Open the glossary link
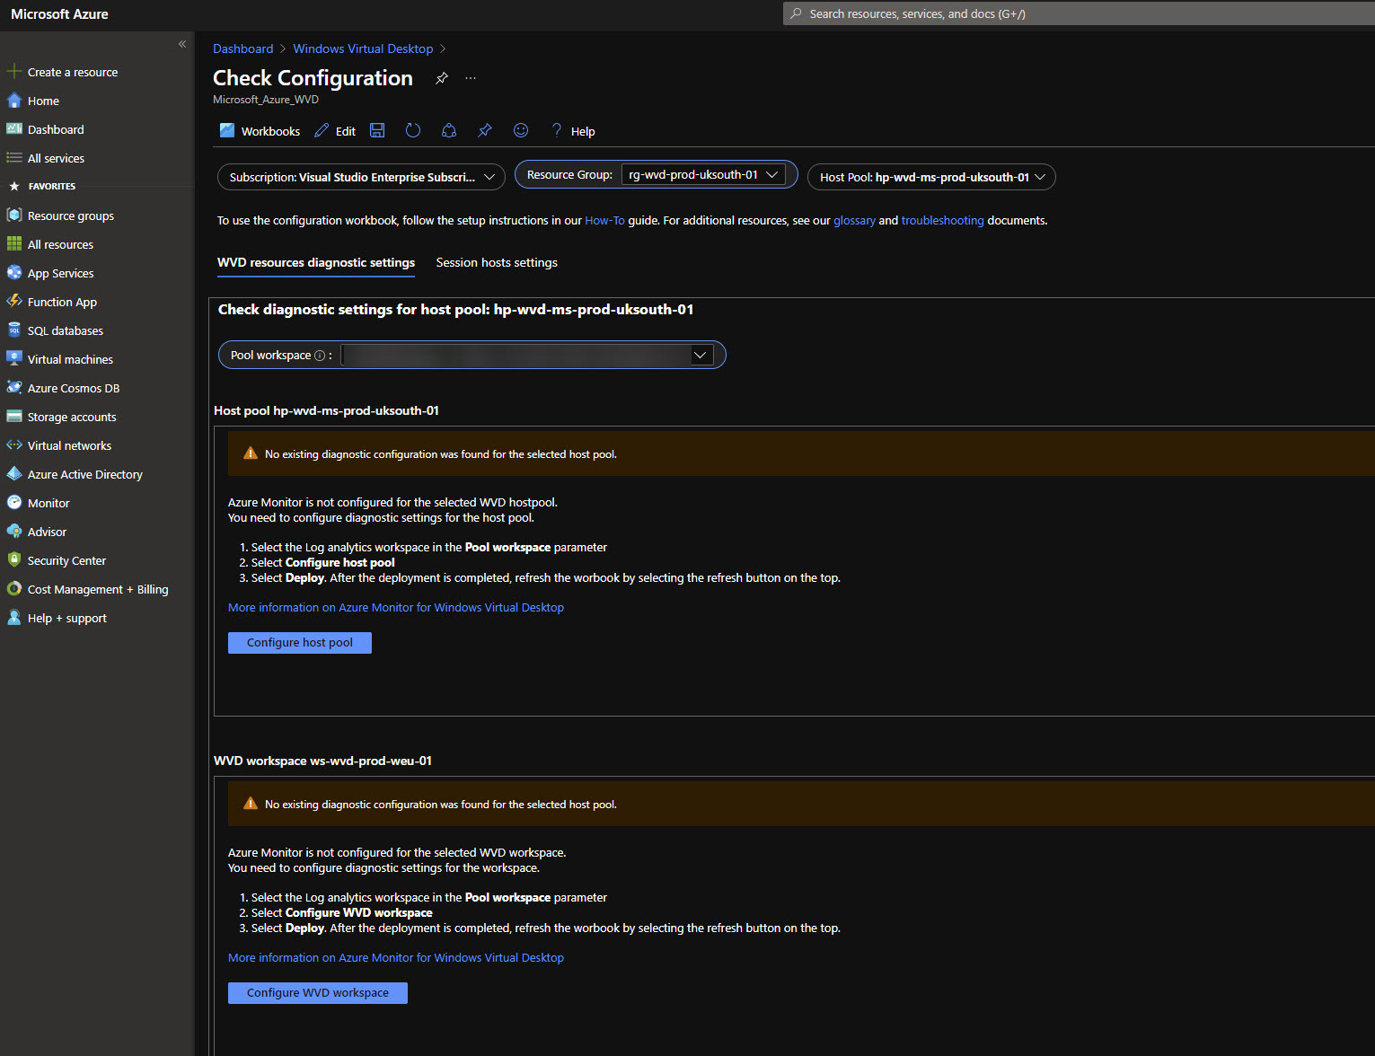 pyautogui.click(x=854, y=220)
